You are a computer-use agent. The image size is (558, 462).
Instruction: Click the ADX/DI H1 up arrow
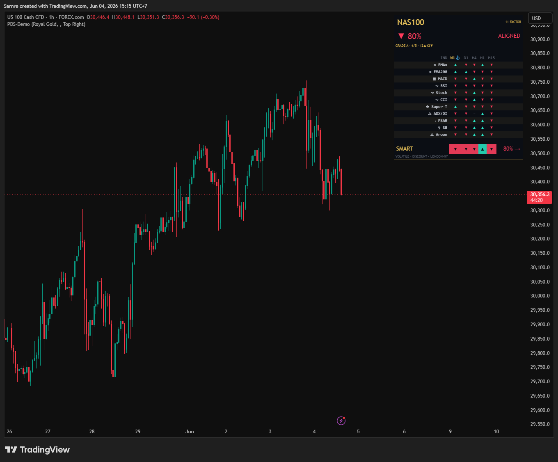(x=483, y=114)
